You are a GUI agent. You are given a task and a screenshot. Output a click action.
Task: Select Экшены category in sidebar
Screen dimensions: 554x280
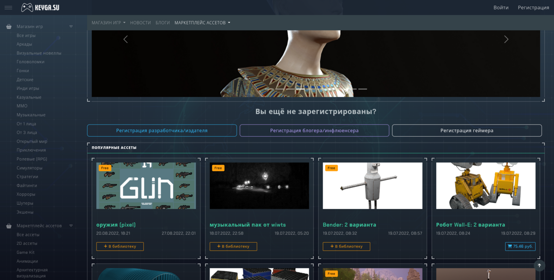point(25,212)
